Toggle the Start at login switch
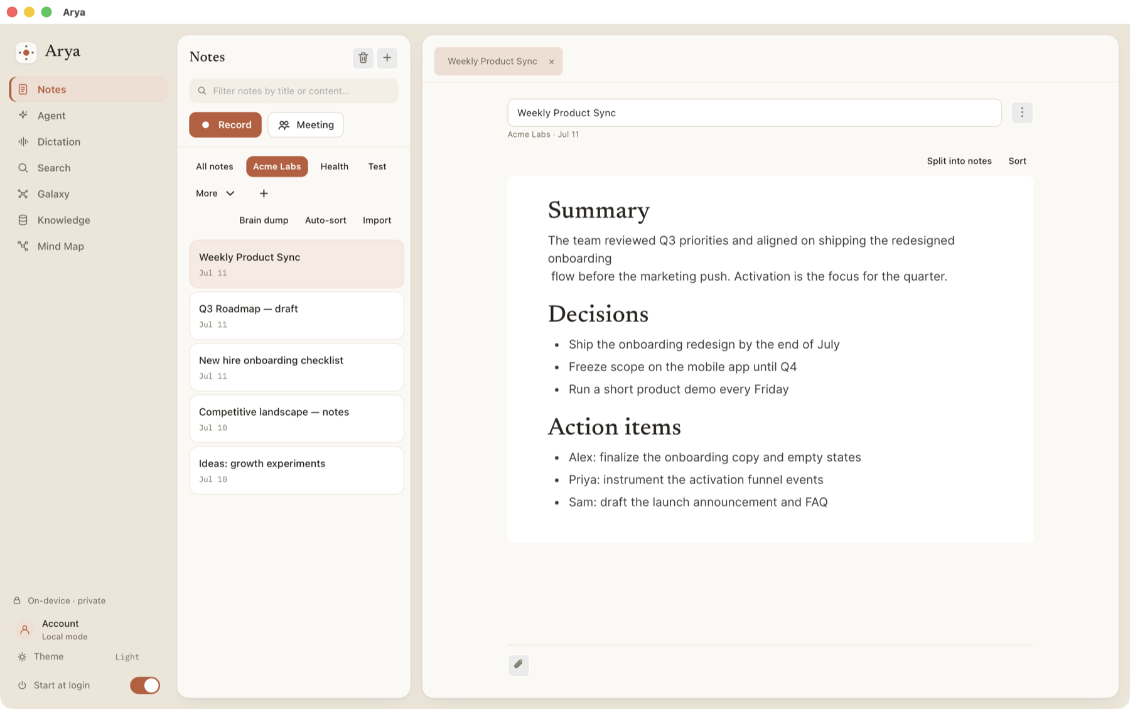The height and width of the screenshot is (709, 1130). 145,685
